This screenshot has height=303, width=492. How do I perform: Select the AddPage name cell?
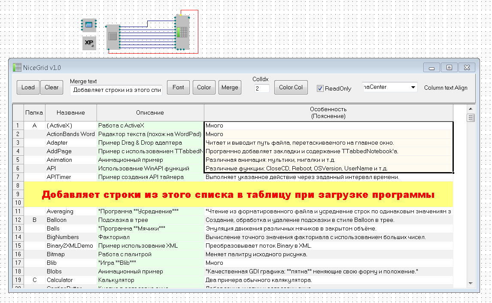pyautogui.click(x=71, y=151)
